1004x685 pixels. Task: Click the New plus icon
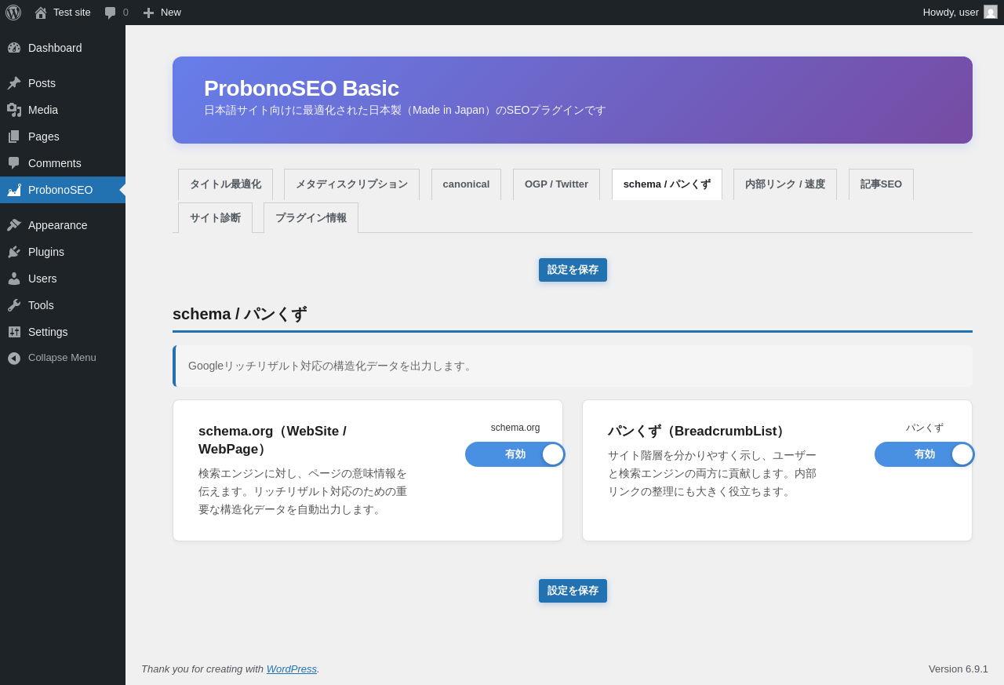pyautogui.click(x=148, y=13)
